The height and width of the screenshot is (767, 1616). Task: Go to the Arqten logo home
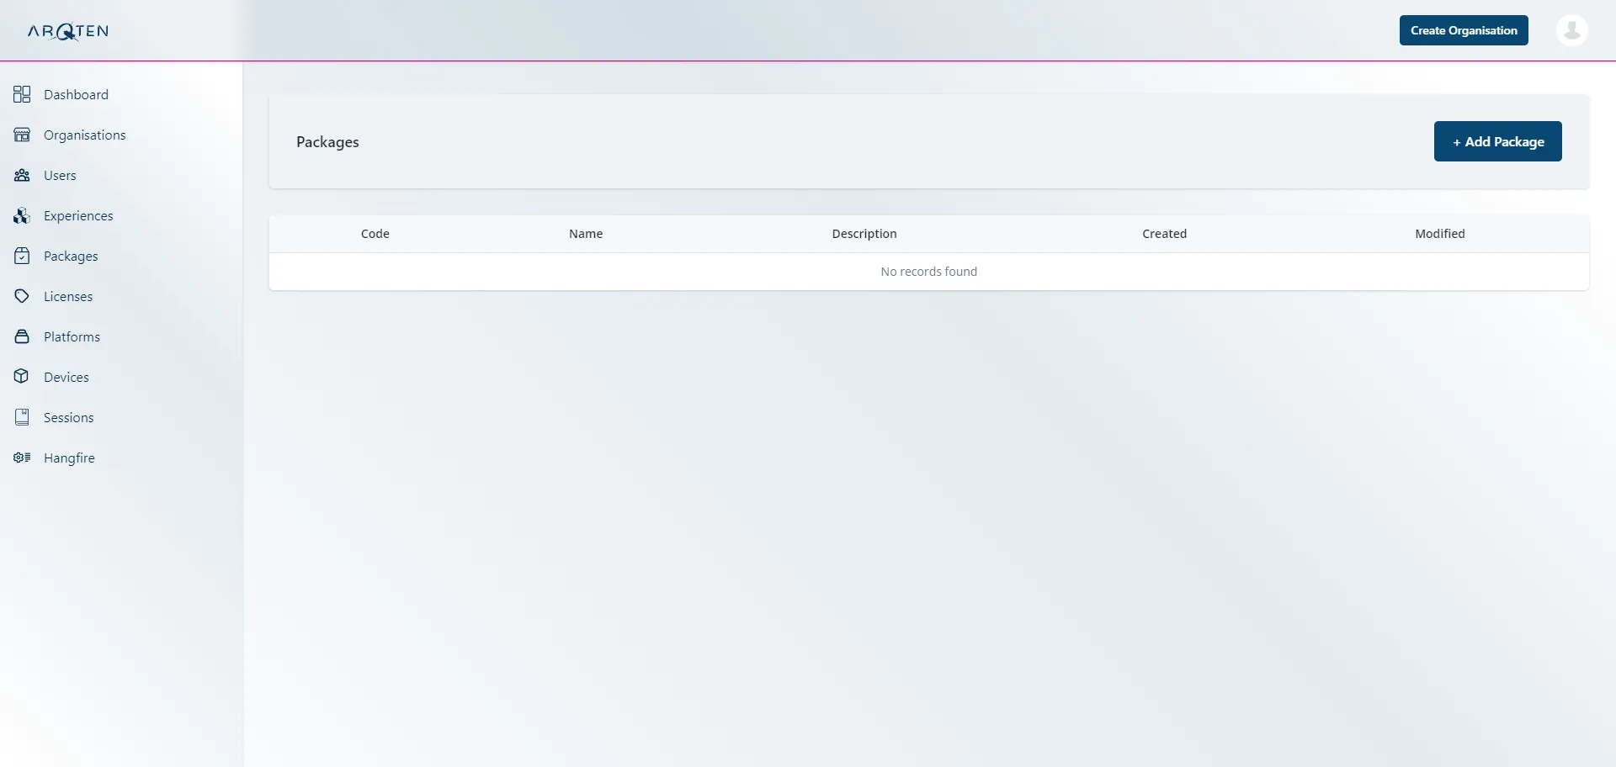tap(68, 31)
